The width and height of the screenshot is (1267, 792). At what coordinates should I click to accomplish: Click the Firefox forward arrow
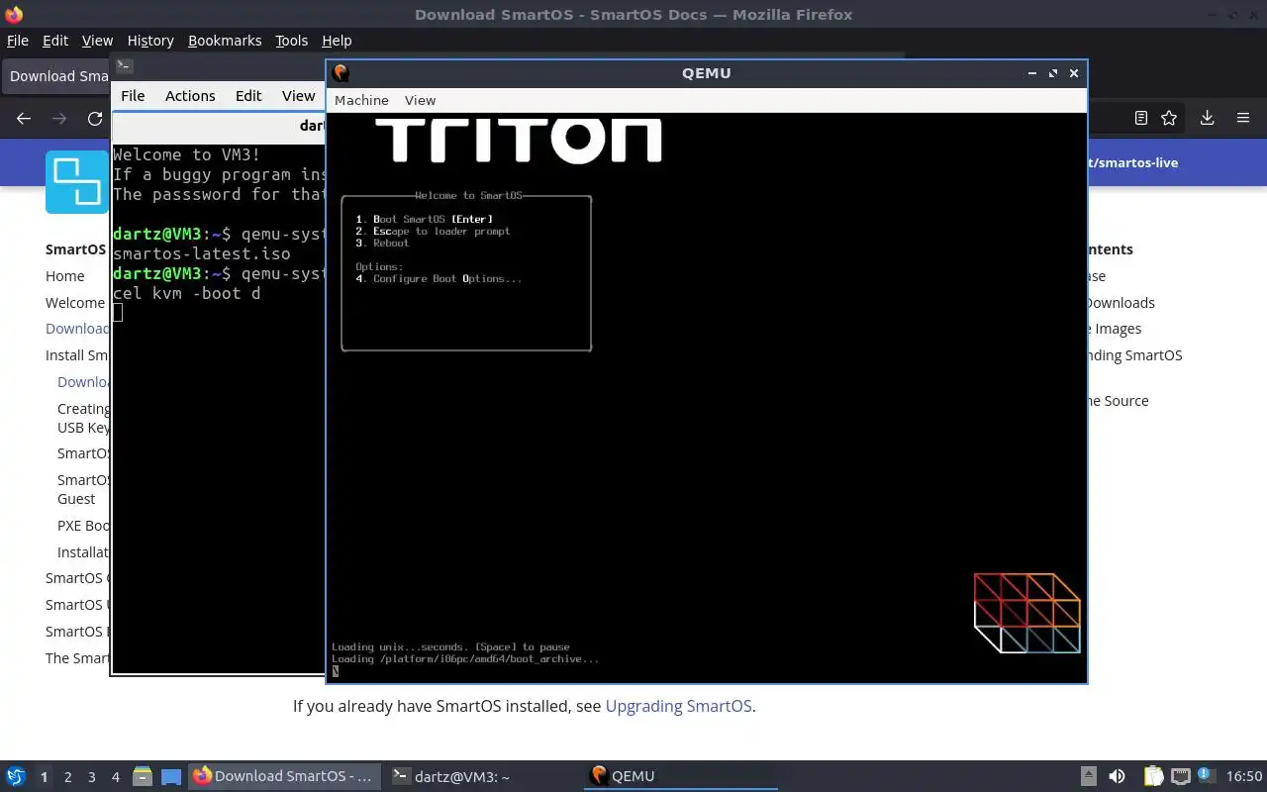(59, 118)
